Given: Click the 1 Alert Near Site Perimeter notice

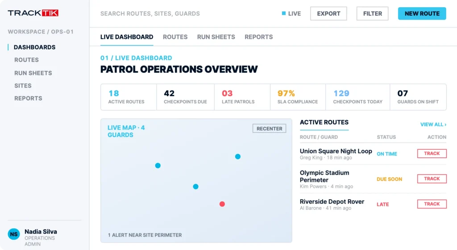Looking at the screenshot, I should click(145, 235).
